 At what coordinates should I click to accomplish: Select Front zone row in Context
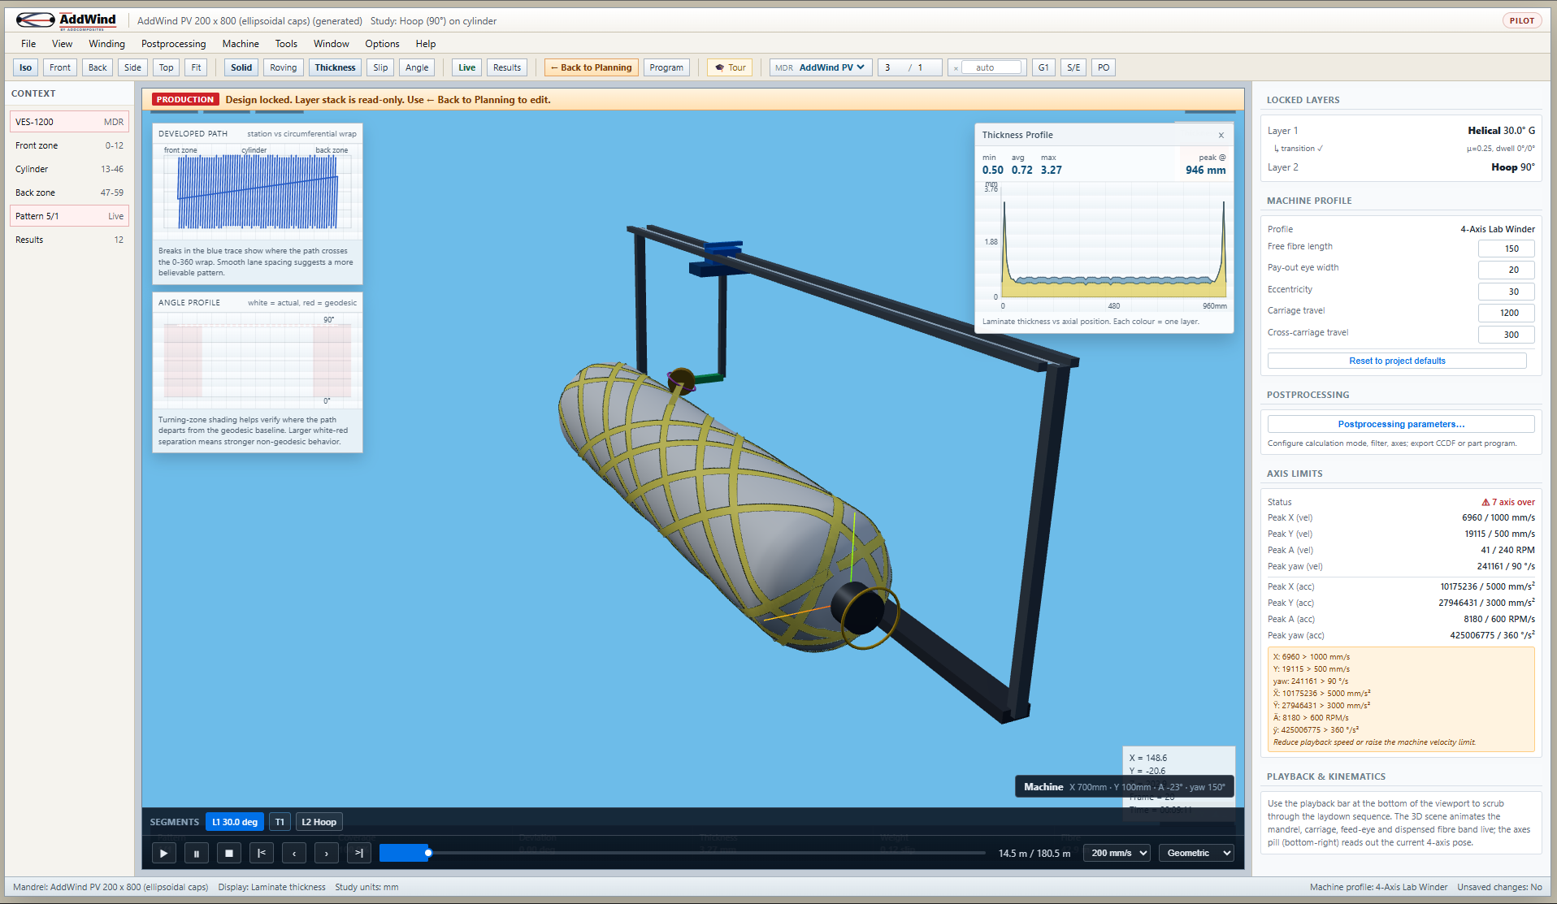tap(69, 145)
